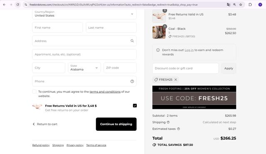The image size is (266, 154).
Task: Click the City input field
Action: point(49,68)
